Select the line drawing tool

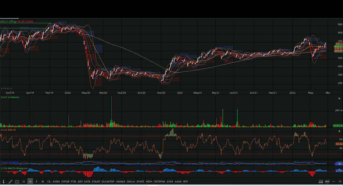click(x=10, y=182)
